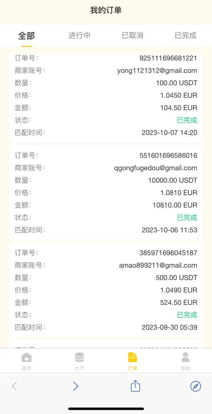
Task: Tap the 我的订单 page title
Action: tap(106, 10)
